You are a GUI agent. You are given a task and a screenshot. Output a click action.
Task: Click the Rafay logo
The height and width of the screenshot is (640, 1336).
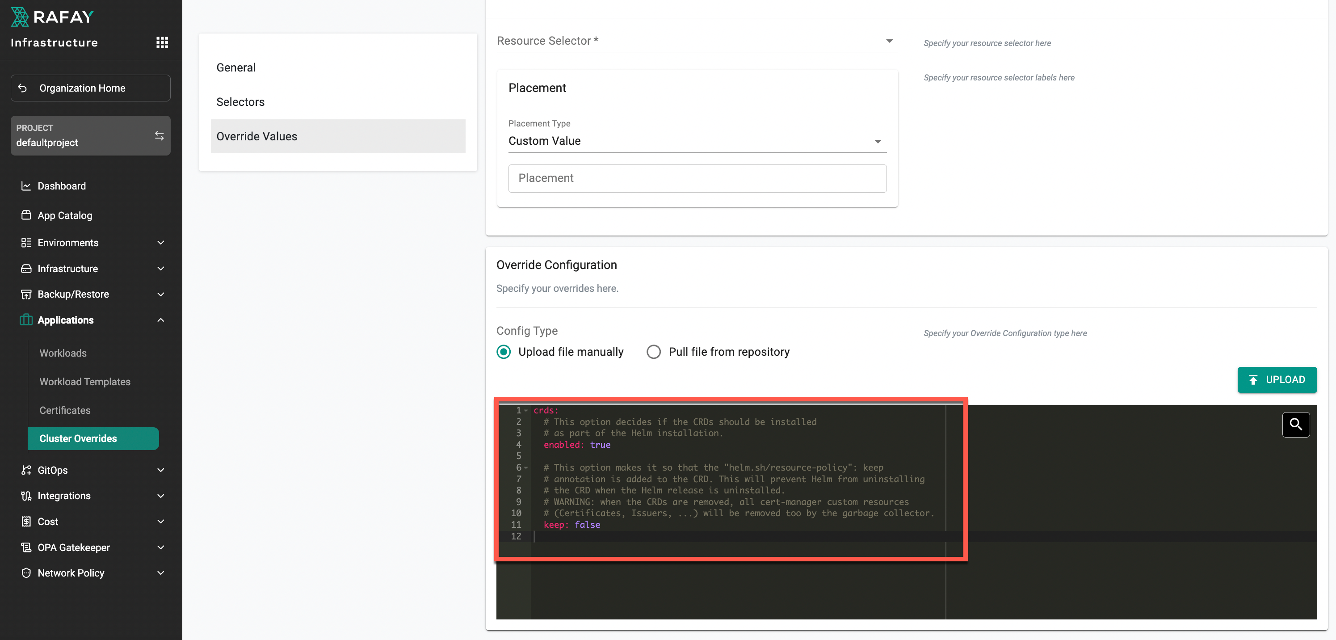pos(52,17)
